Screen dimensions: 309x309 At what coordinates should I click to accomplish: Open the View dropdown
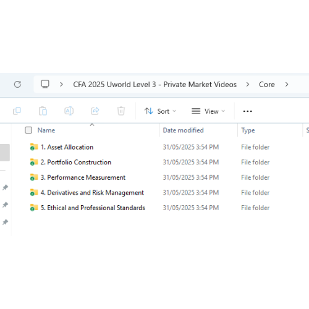[x=208, y=111]
